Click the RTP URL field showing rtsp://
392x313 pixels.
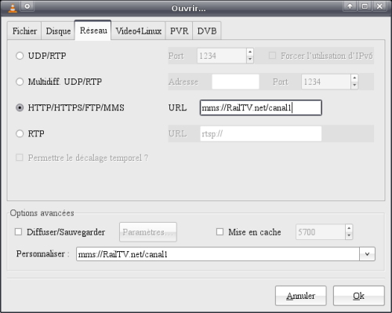click(261, 133)
